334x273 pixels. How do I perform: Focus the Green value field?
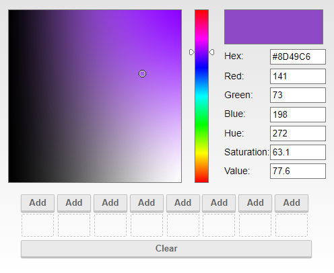point(298,95)
